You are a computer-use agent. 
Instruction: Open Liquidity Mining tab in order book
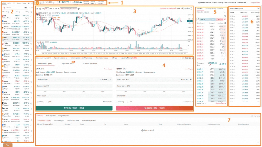coord(210,8)
